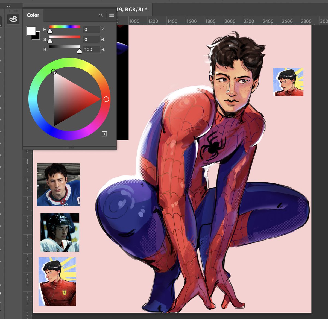Open the Swatches palette panel icon
Viewport: 328px width, 319px height.
tap(13, 19)
